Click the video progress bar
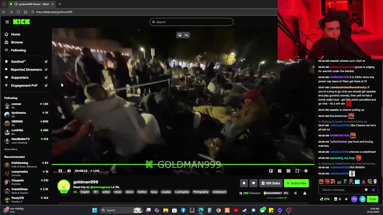Image resolution: width=383 pixels, height=215 pixels. point(183,164)
